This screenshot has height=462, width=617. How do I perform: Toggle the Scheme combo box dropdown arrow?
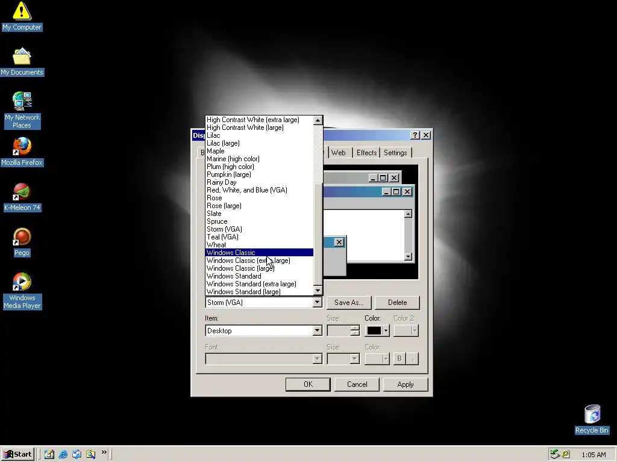pos(317,302)
